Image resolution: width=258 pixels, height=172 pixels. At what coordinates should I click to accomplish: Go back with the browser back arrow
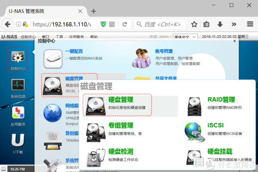tap(7, 25)
